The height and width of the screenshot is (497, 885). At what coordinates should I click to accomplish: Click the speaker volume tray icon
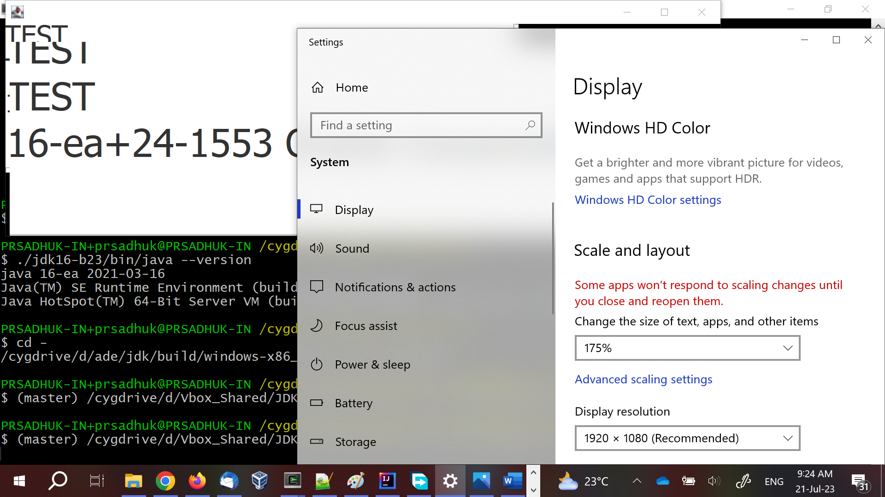(x=714, y=481)
